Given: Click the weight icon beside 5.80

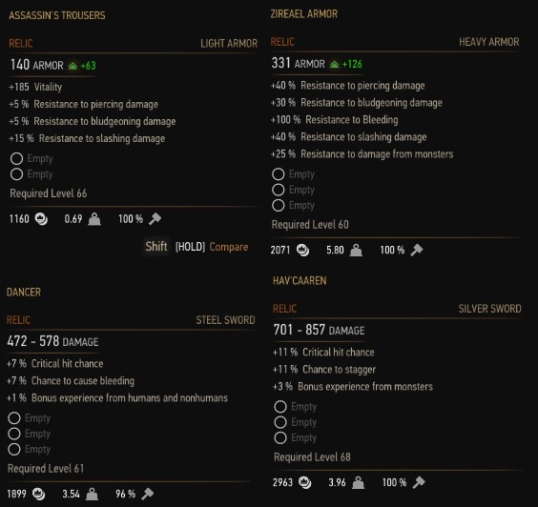Looking at the screenshot, I should pos(356,250).
